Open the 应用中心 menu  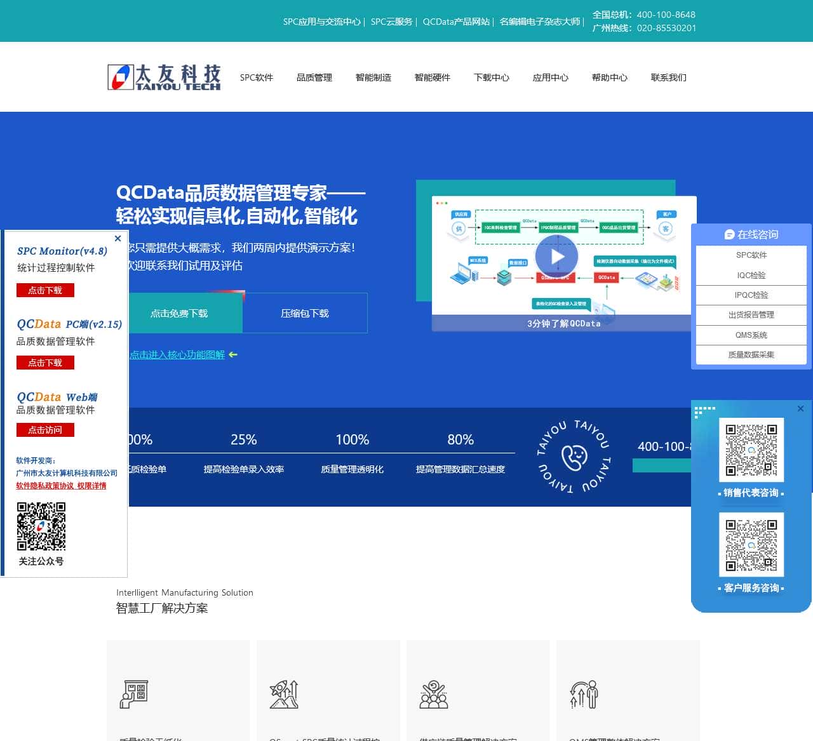(x=551, y=77)
